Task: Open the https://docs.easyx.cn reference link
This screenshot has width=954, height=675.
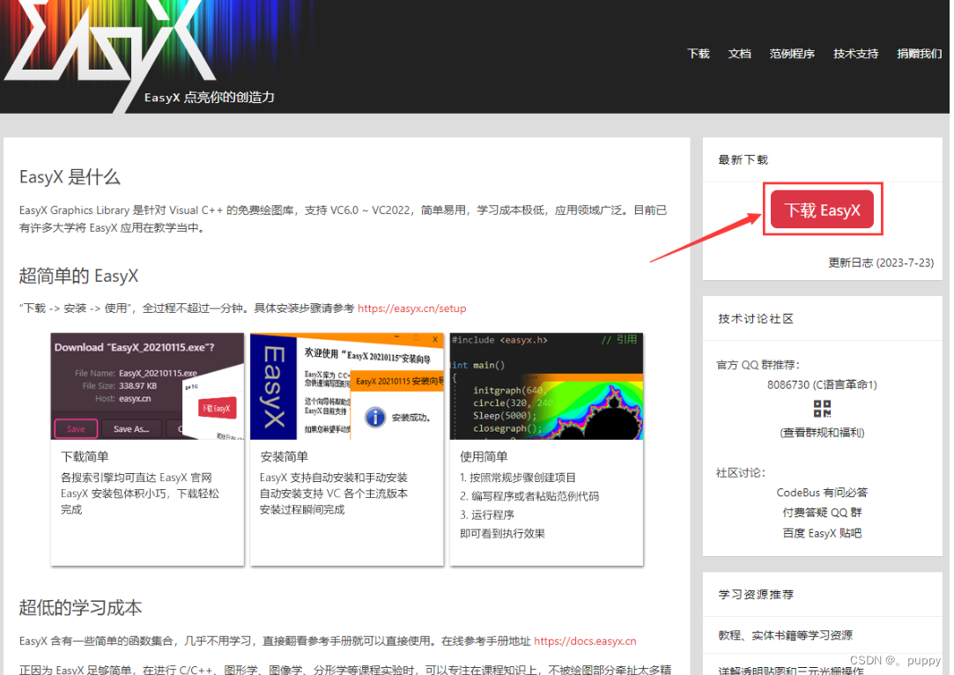Action: tap(585, 641)
